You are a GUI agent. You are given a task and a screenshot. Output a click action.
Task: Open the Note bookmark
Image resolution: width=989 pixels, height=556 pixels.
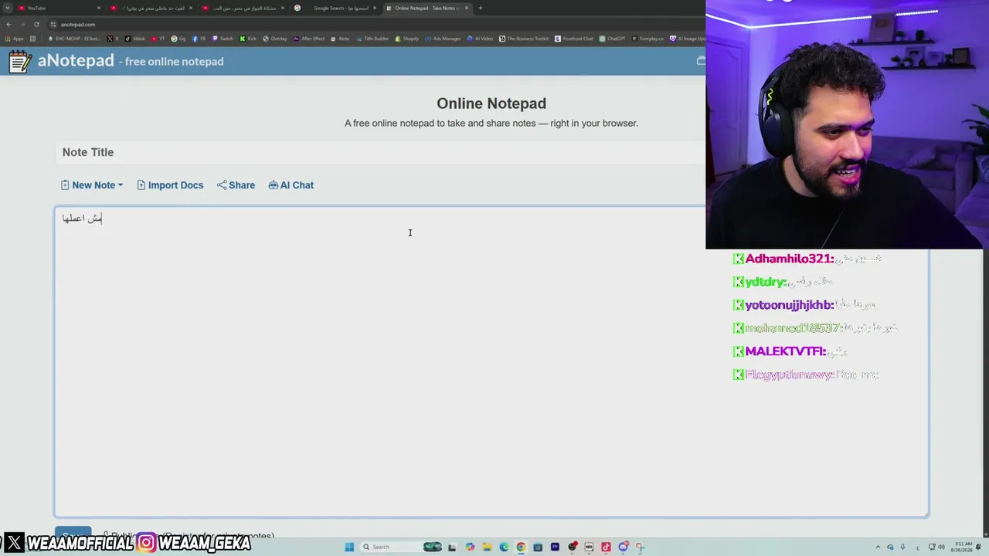coord(340,39)
